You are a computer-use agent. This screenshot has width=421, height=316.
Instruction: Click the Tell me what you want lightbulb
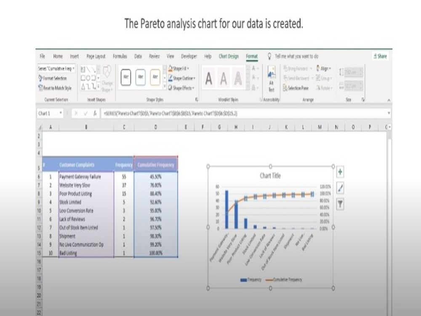[269, 56]
